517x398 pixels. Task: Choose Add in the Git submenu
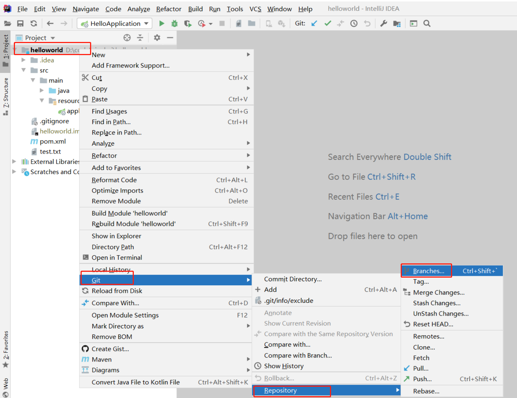coord(326,290)
